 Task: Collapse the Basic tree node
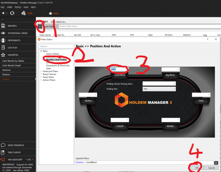point(41,51)
